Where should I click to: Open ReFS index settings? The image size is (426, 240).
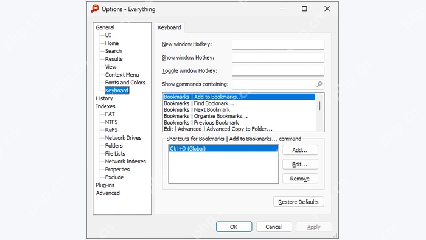pos(111,129)
